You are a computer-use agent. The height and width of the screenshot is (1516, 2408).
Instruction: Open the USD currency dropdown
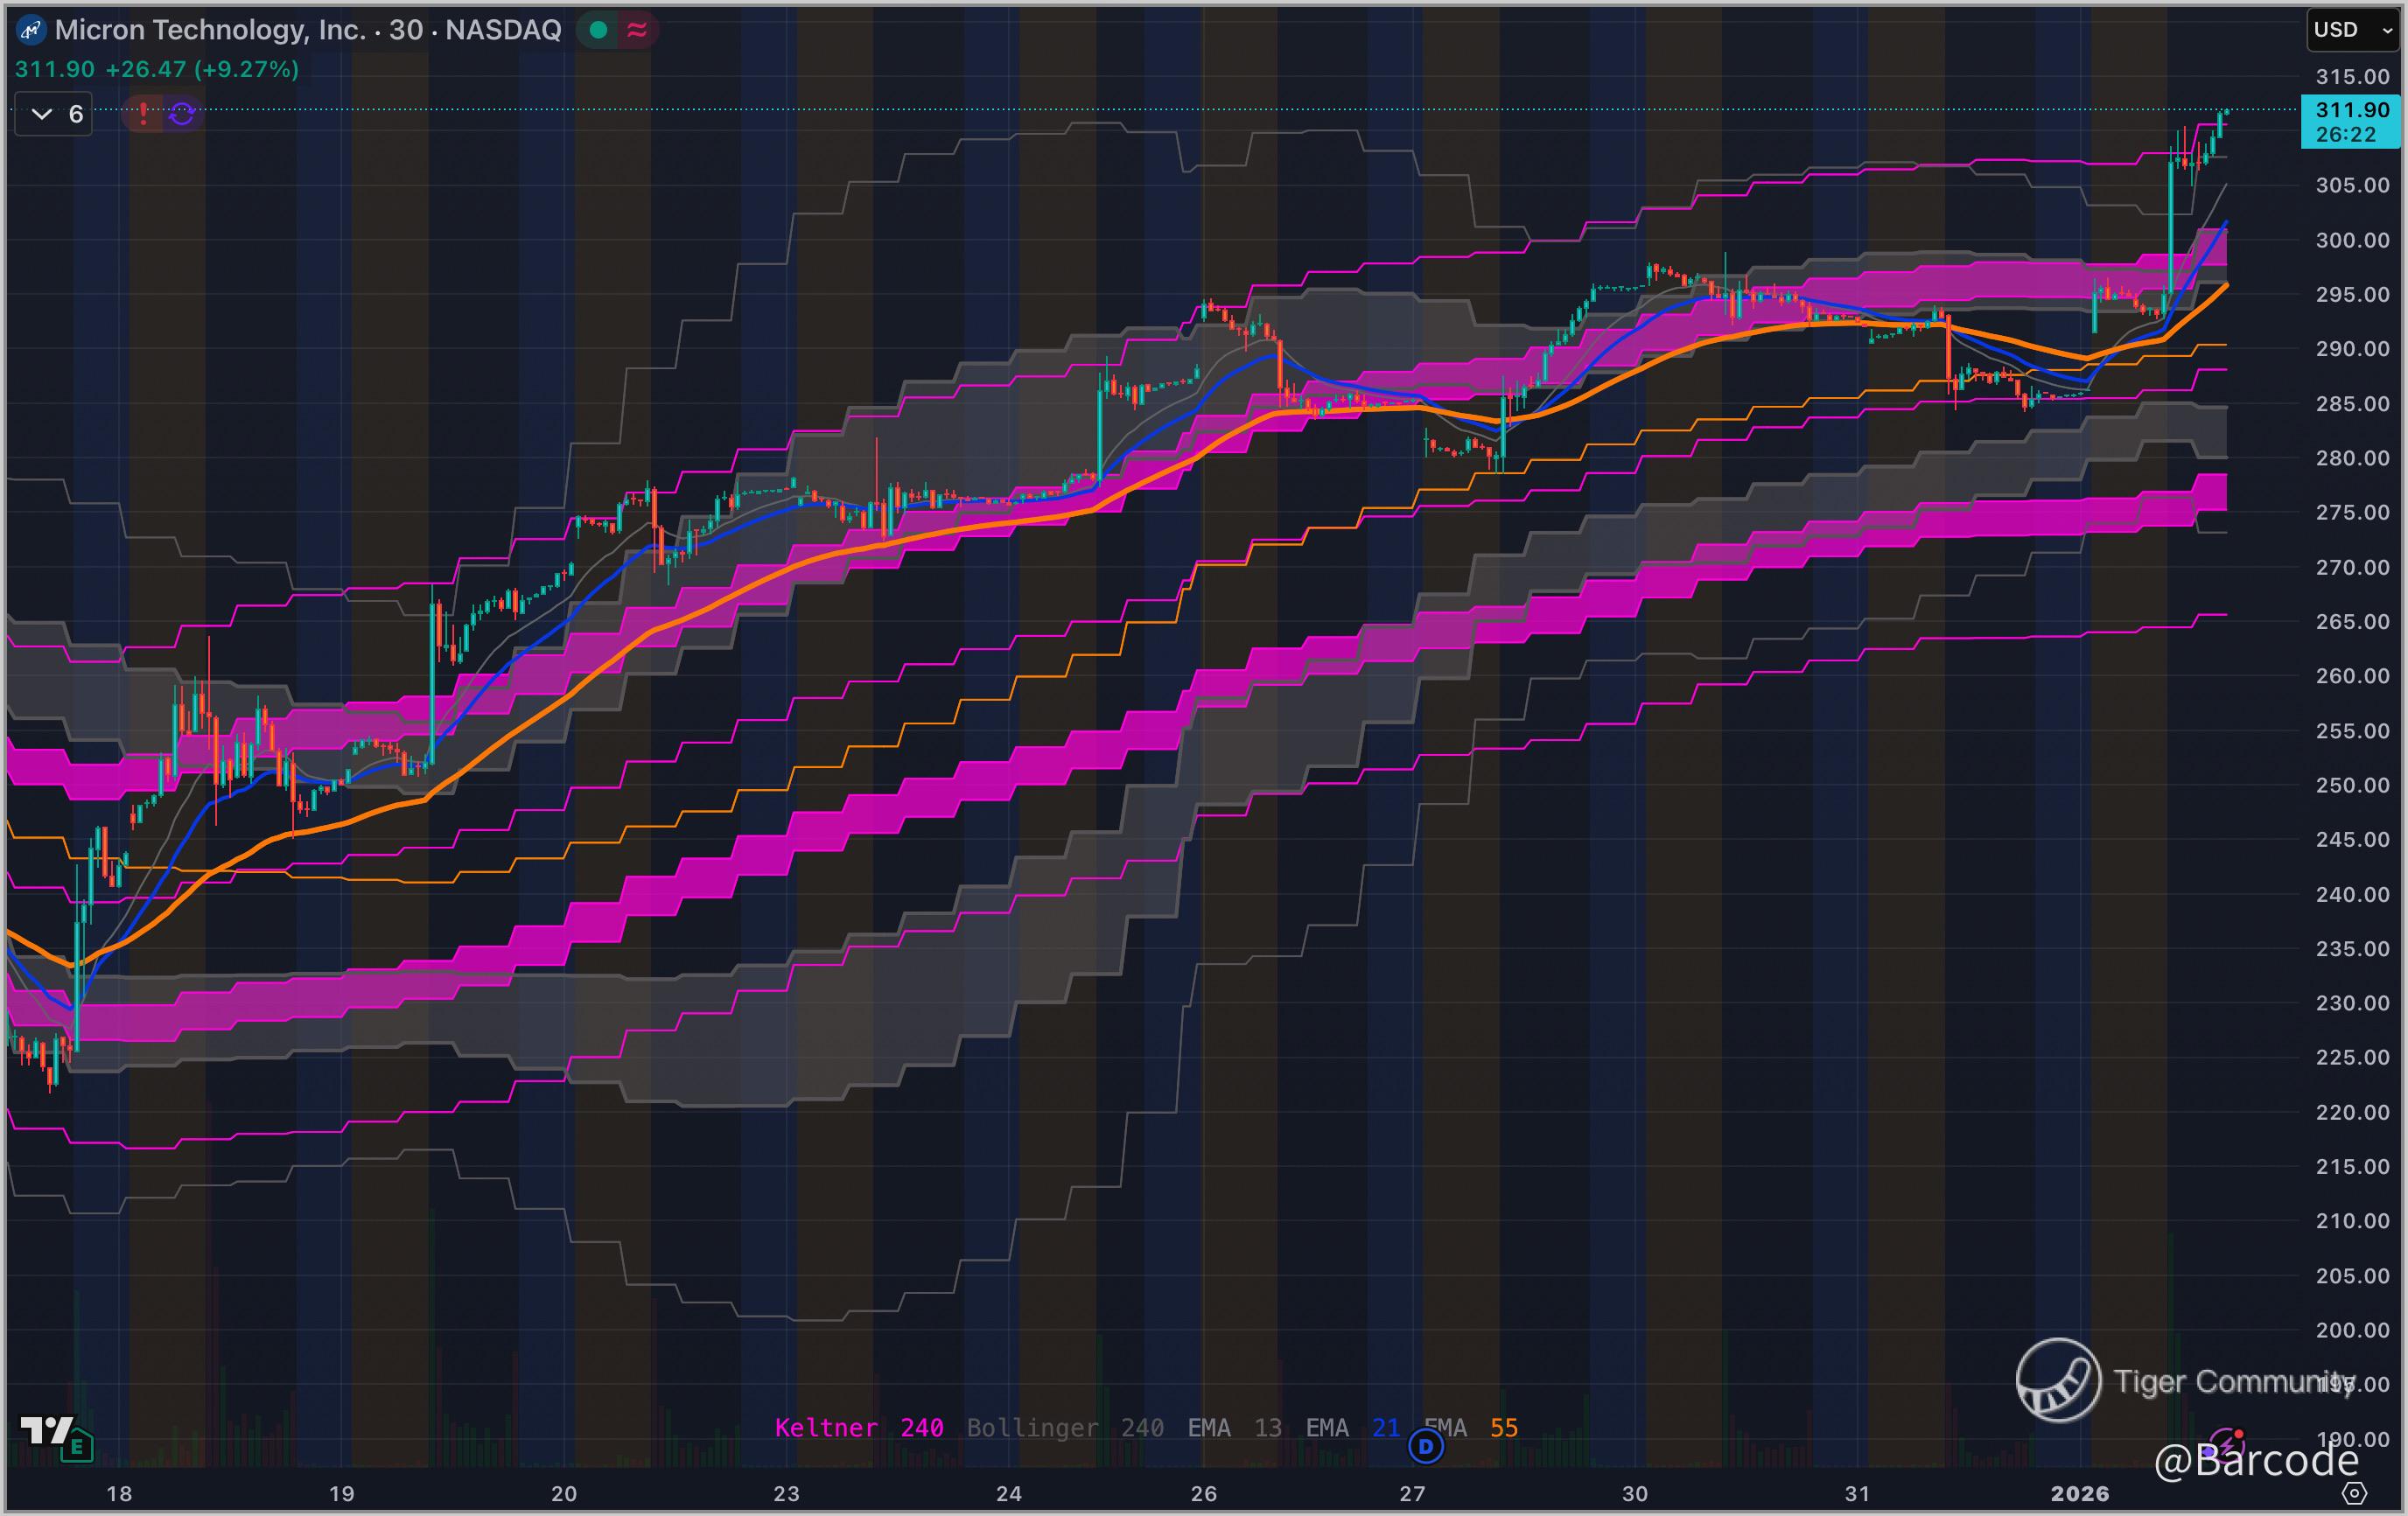point(2350,30)
